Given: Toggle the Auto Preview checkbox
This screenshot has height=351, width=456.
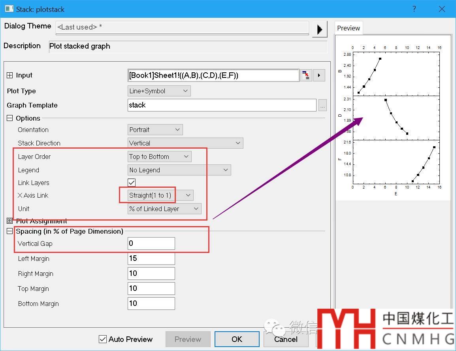Looking at the screenshot, I should 102,339.
